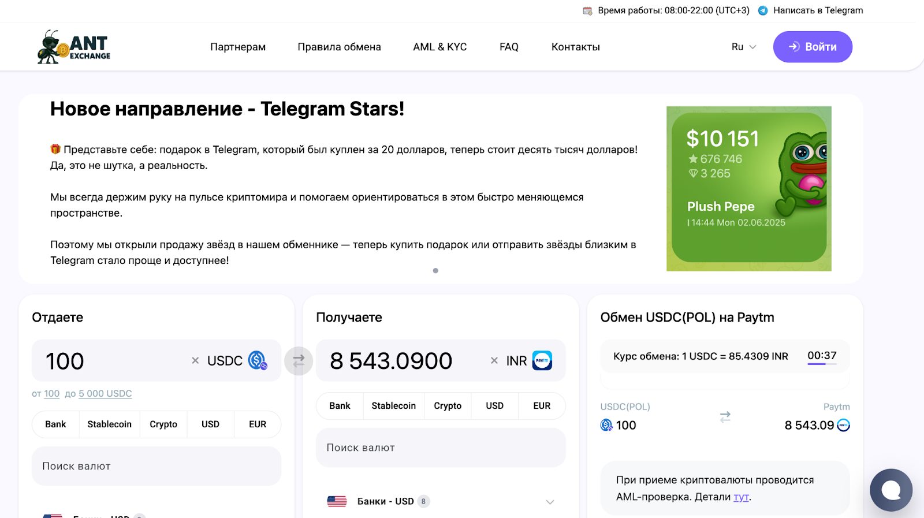Click the Telegram icon in top bar
The width and height of the screenshot is (924, 518).
tap(763, 10)
